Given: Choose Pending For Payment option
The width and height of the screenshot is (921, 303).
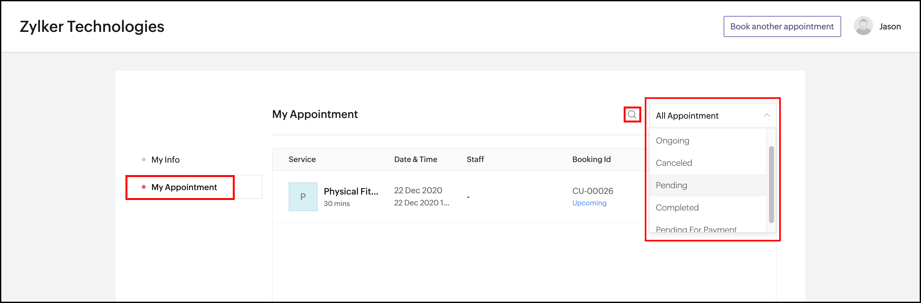Looking at the screenshot, I should (696, 229).
